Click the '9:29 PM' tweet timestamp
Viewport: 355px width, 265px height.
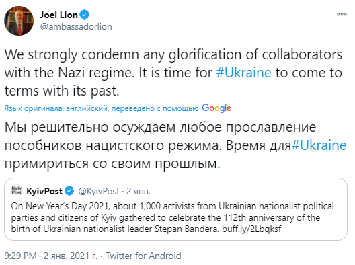(20, 256)
